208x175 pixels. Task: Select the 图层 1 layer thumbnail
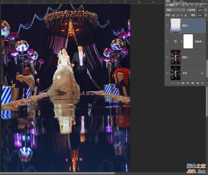click(x=175, y=57)
